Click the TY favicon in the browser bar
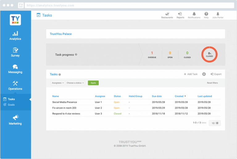 tap(21, 5)
